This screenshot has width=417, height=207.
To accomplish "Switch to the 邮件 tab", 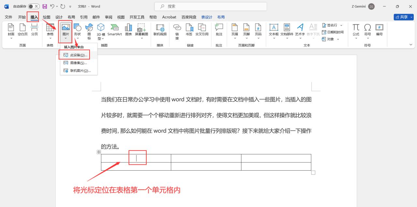I will tap(96, 17).
